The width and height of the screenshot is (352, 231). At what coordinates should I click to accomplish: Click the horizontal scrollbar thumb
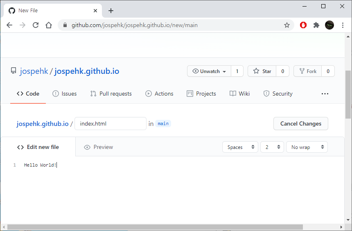tap(155, 227)
